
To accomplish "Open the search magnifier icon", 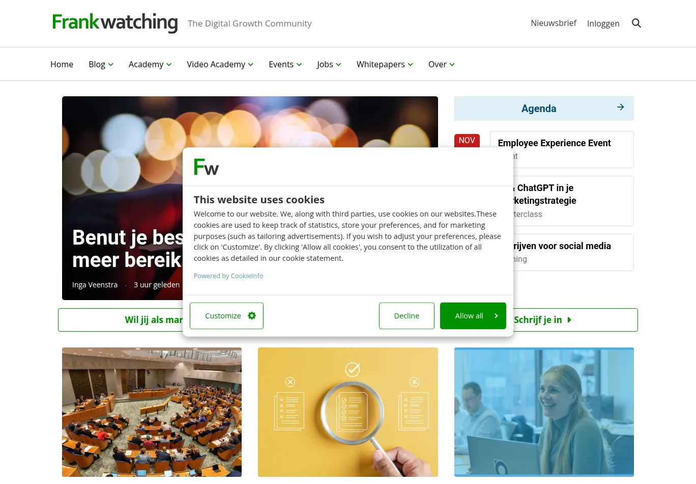I will [x=636, y=23].
